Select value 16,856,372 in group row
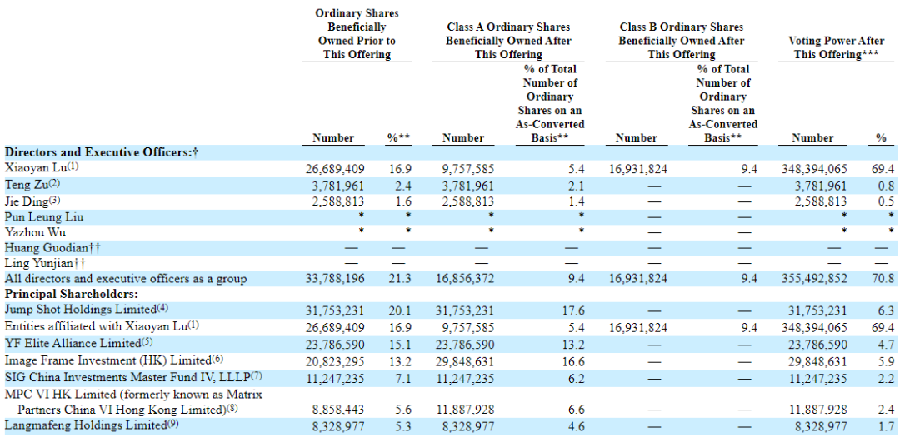 [x=465, y=279]
